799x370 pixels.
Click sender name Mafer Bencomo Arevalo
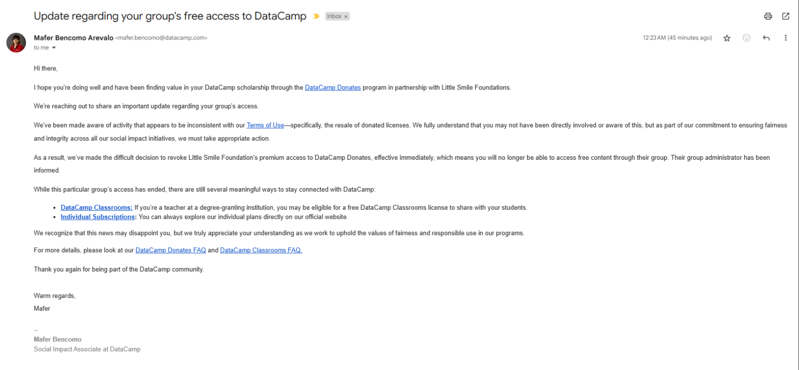[x=73, y=38]
